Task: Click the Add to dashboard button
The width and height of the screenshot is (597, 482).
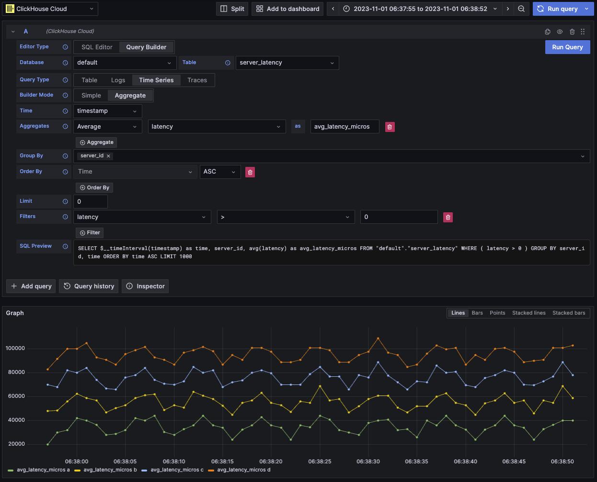Action: 287,9
